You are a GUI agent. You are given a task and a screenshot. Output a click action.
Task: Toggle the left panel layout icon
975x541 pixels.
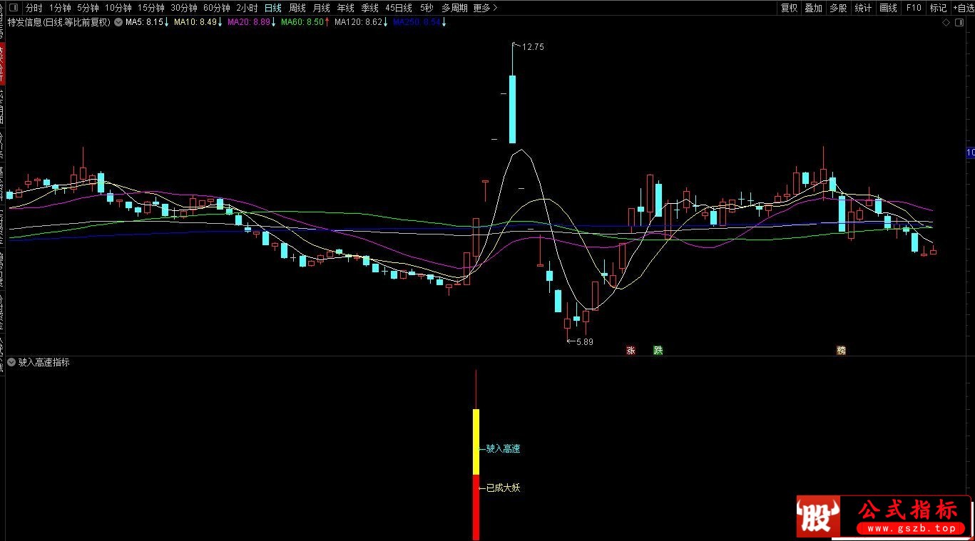[13, 8]
